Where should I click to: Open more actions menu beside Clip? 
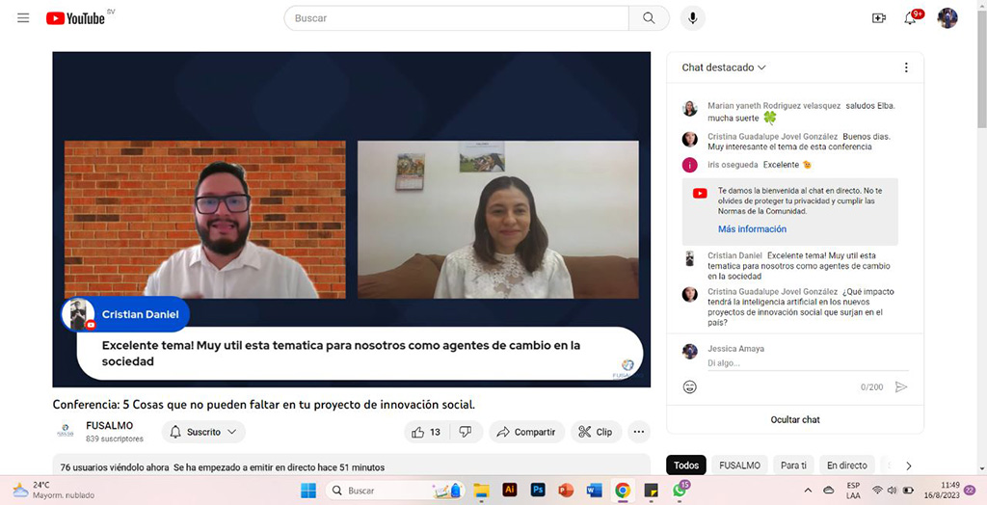639,432
